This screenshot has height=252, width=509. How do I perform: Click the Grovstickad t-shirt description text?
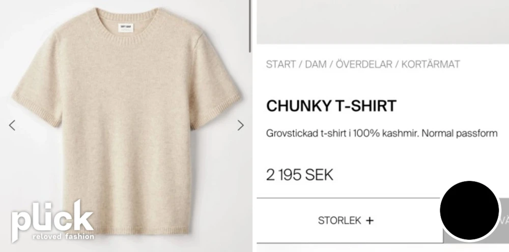pos(382,133)
